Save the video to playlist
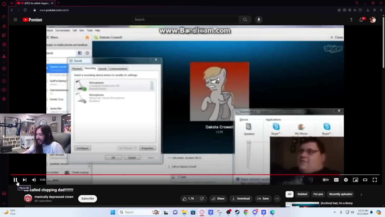This screenshot has height=217, width=385. 263,199
